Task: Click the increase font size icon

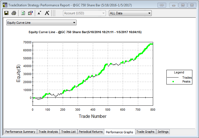Action: point(47,13)
